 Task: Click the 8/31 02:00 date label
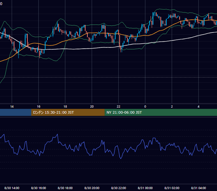(172, 188)
